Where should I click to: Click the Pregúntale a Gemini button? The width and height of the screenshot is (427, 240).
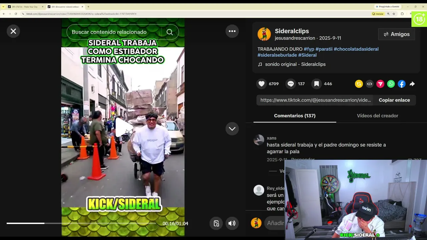(387, 7)
